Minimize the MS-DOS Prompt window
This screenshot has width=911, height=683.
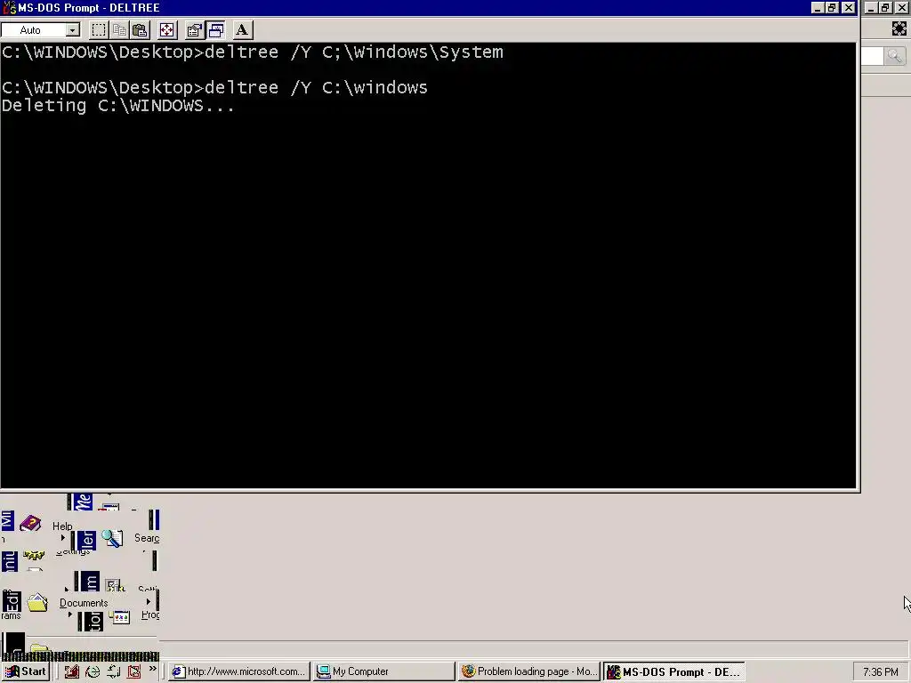(818, 7)
